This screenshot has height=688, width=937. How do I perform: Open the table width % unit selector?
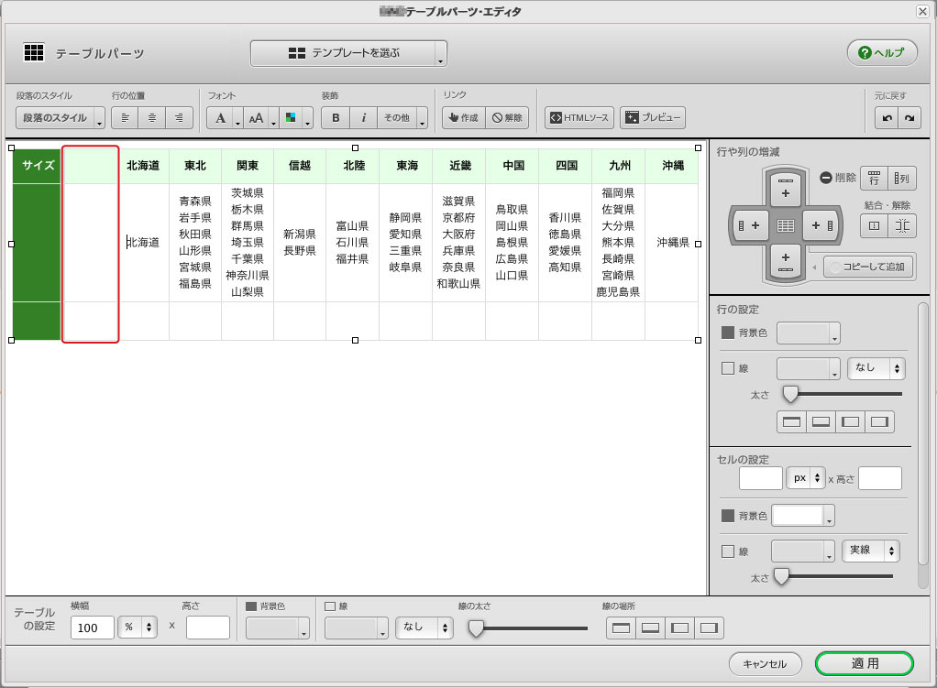click(138, 628)
